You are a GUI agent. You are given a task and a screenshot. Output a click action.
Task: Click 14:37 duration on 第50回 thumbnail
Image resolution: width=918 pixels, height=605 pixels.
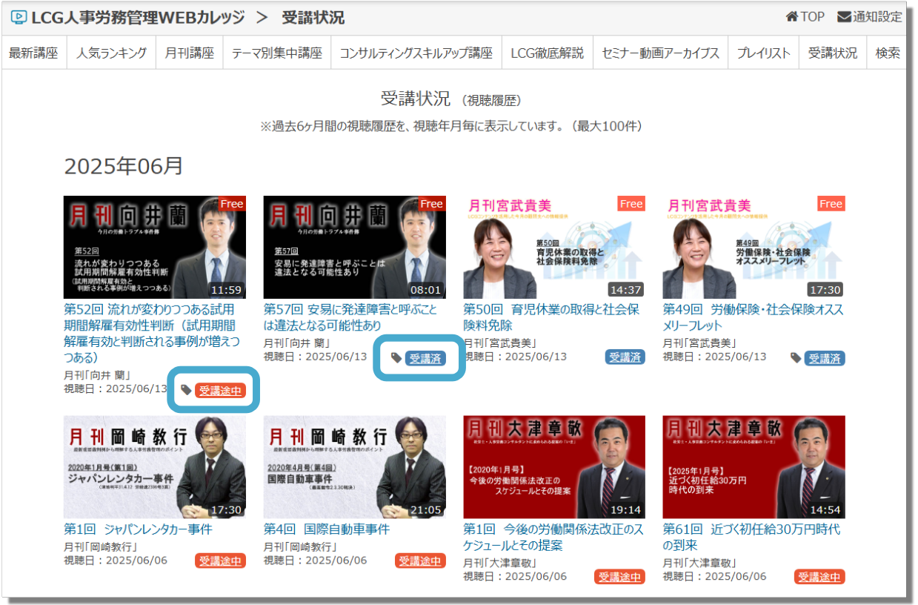[625, 290]
